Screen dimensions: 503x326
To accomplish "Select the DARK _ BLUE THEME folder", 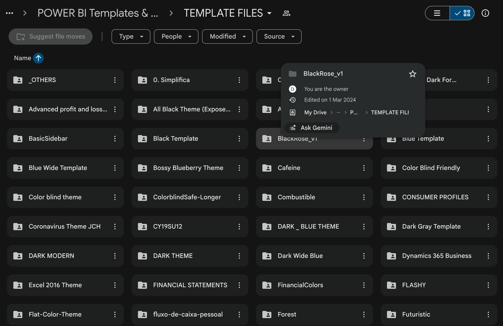I will (x=314, y=227).
